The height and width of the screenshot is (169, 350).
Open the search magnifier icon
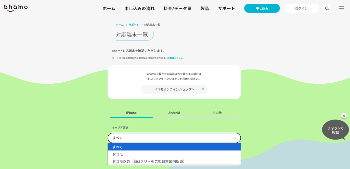(327, 9)
